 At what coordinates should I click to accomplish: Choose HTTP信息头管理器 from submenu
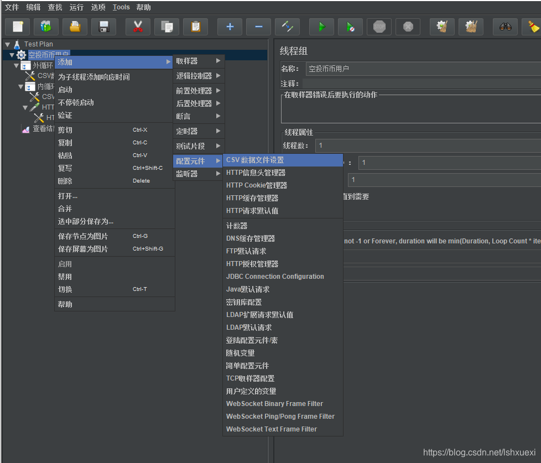pyautogui.click(x=283, y=173)
